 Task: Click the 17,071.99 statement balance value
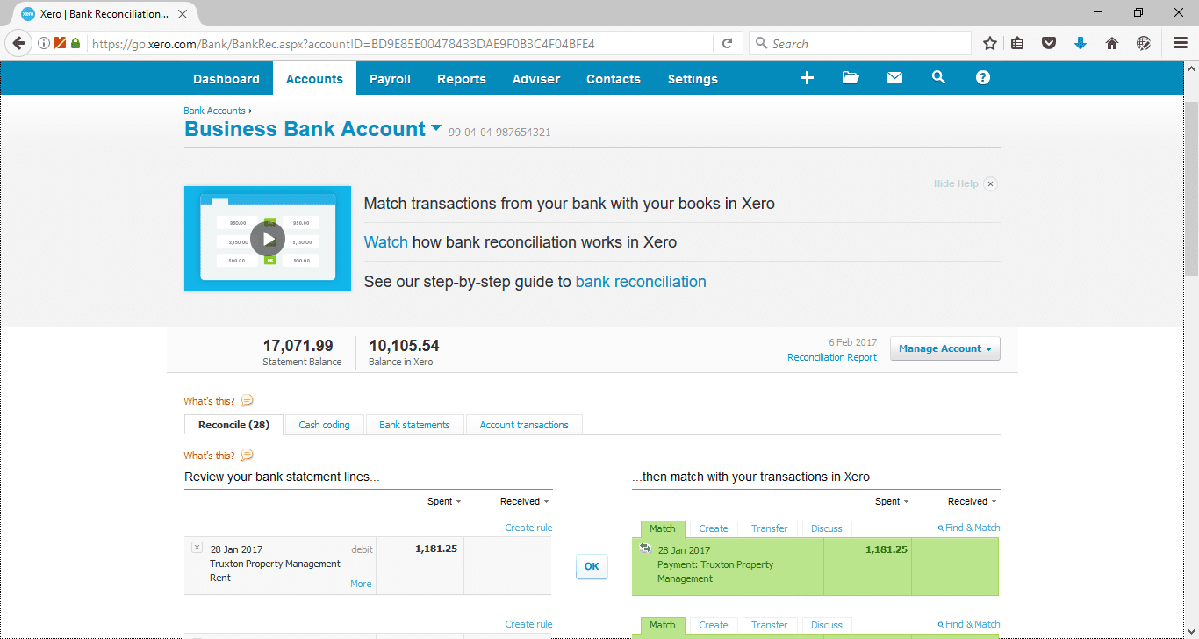tap(298, 346)
